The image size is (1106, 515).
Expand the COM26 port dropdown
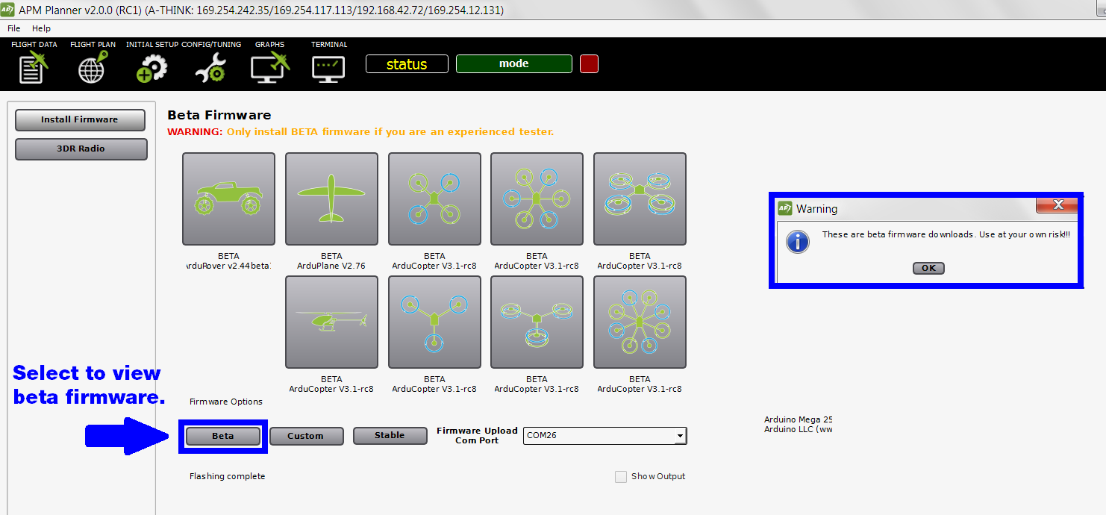679,436
